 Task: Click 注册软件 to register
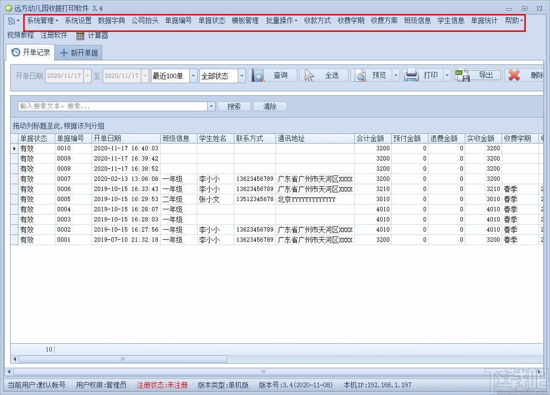[54, 35]
